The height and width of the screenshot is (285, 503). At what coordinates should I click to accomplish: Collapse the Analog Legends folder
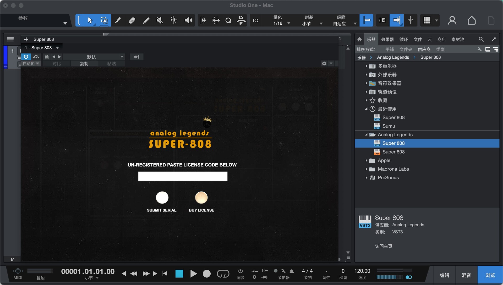point(366,135)
